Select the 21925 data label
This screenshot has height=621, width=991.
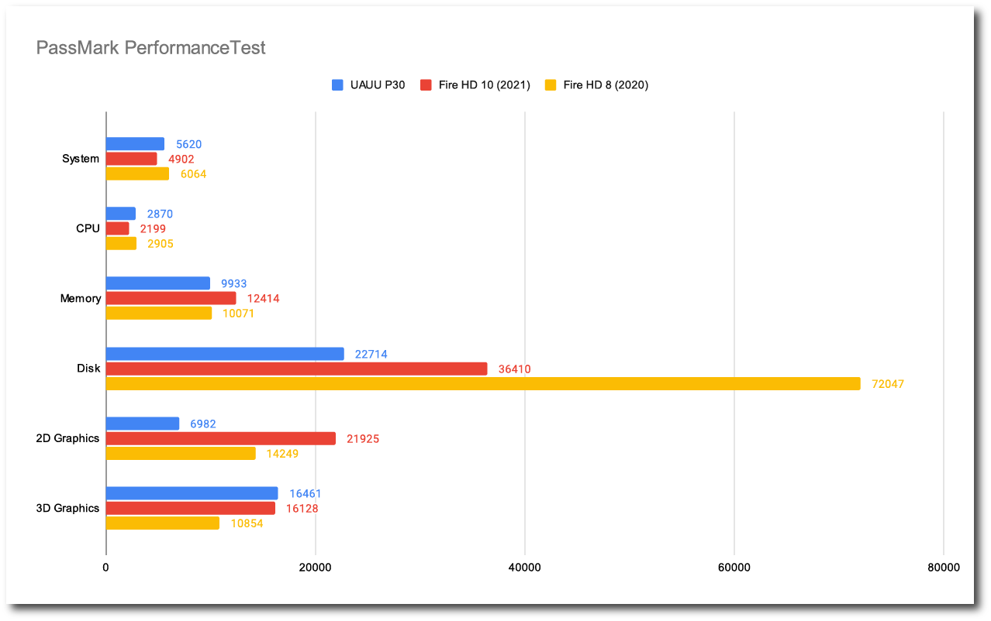coord(363,439)
